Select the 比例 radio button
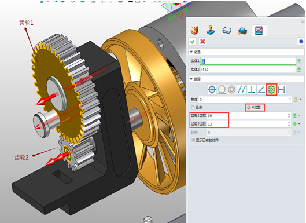The height and width of the screenshot is (223, 306). pyautogui.click(x=193, y=108)
